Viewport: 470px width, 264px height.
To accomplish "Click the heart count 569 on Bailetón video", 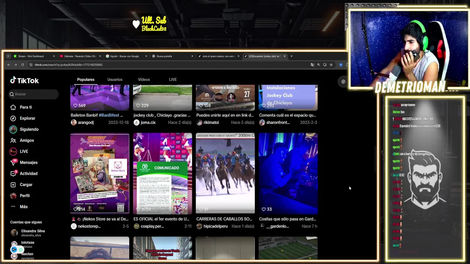I will (x=82, y=105).
